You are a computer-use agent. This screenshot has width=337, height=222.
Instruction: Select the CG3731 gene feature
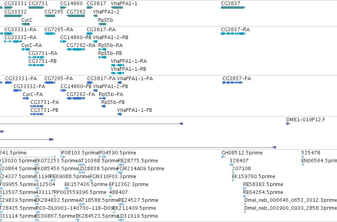[x=36, y=8]
